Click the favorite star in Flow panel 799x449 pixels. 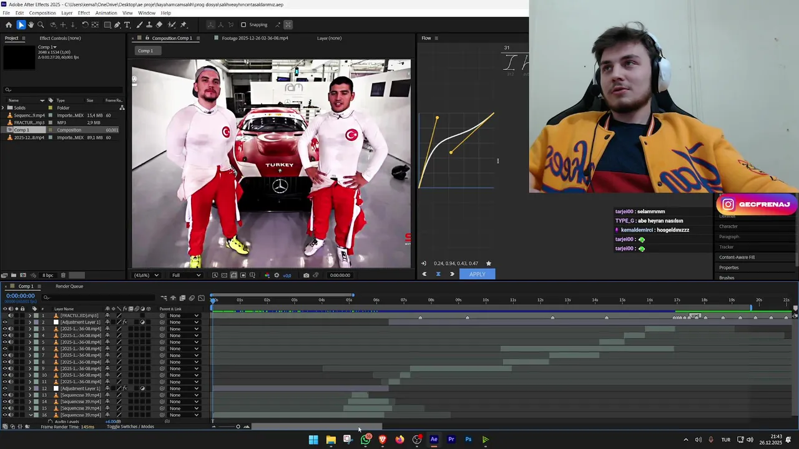[x=489, y=263]
